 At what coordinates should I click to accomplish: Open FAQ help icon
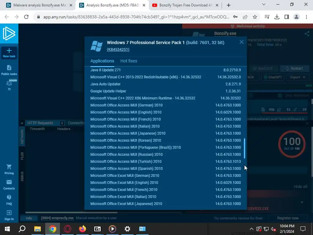click(9, 197)
